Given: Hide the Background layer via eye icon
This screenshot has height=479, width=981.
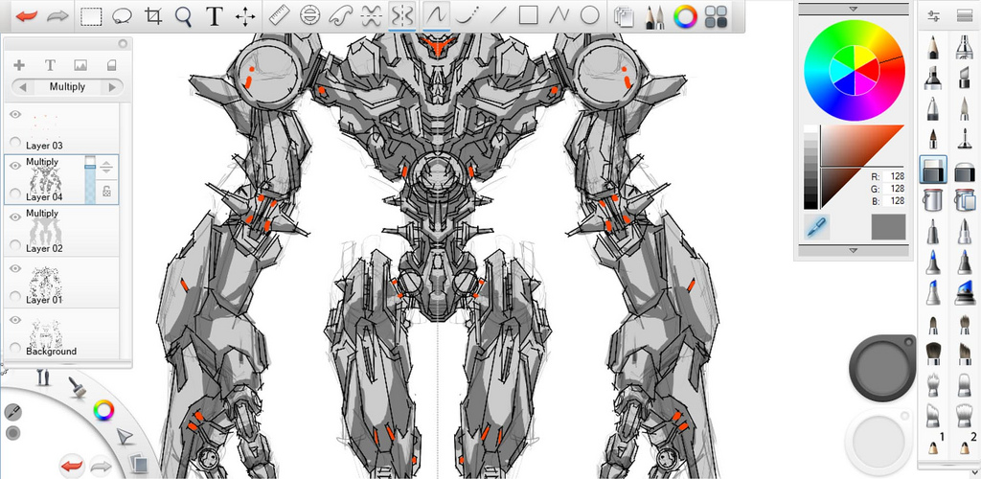Looking at the screenshot, I should 15,320.
